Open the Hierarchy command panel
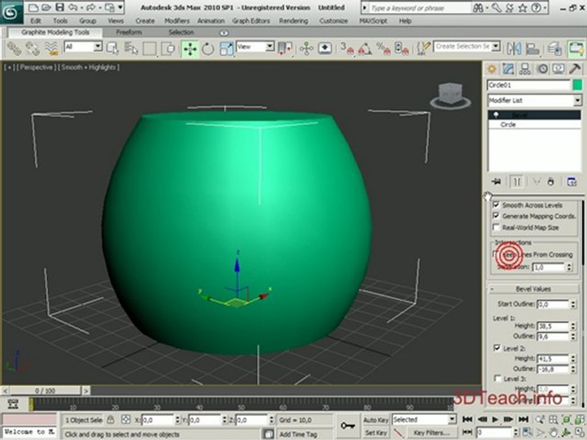This screenshot has height=440, width=587. 525,69
